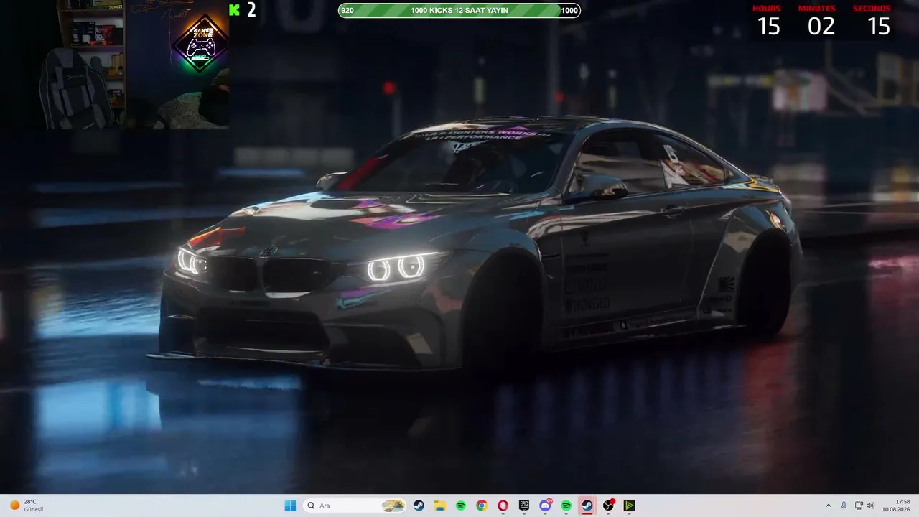Image resolution: width=919 pixels, height=517 pixels.
Task: Open the Windows Start menu
Action: [290, 506]
